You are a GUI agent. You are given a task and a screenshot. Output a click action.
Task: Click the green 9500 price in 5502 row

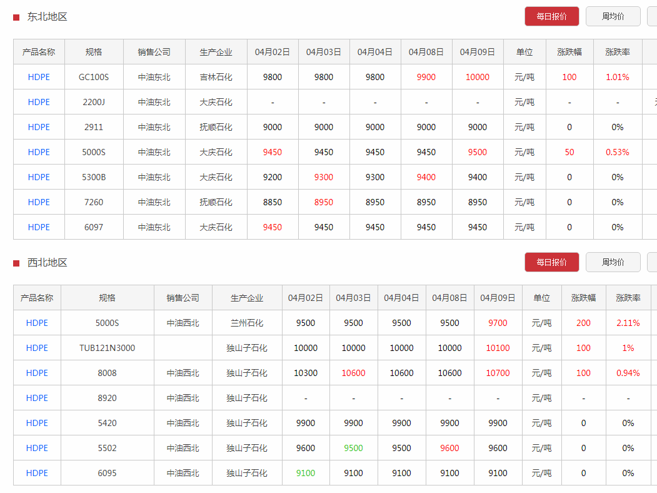click(353, 448)
